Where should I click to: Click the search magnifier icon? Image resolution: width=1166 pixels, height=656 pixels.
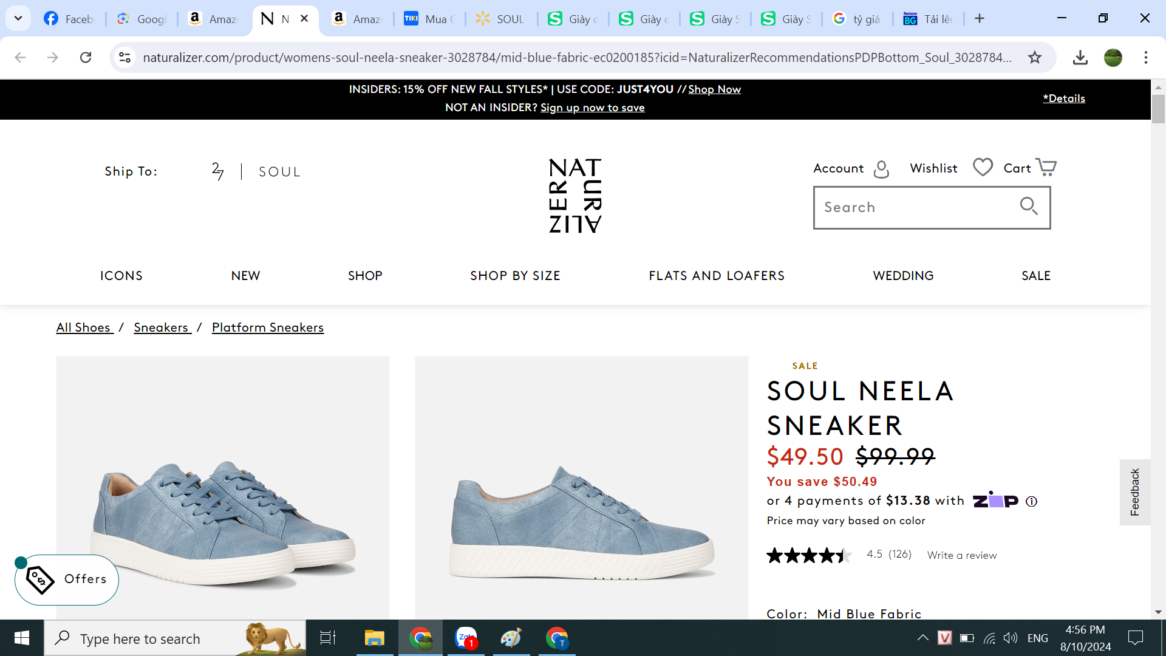click(x=1028, y=207)
